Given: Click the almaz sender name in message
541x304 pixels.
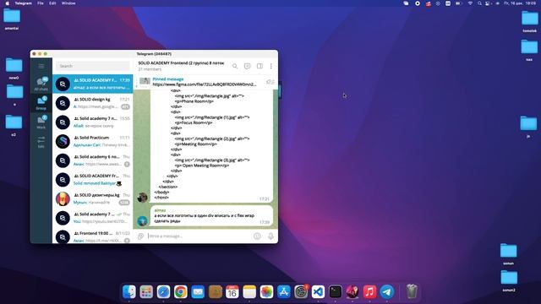Looking at the screenshot, I should 160,210.
